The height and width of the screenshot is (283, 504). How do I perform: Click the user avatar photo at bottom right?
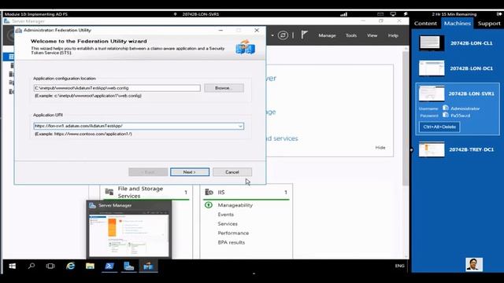pyautogui.click(x=474, y=264)
